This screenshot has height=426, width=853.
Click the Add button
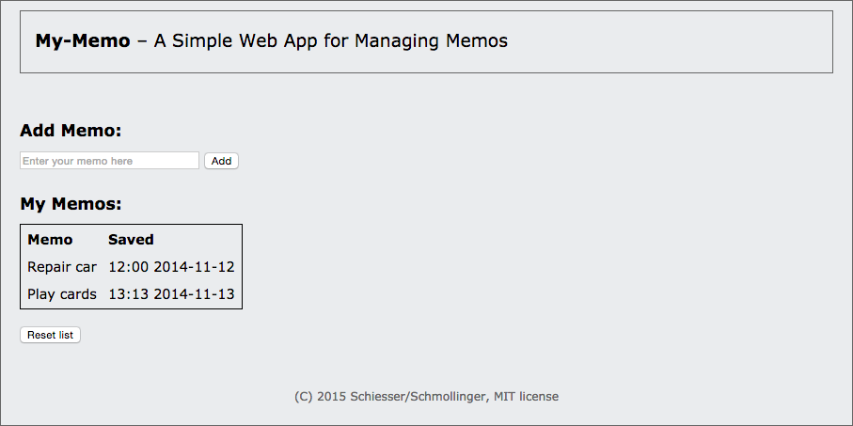point(221,161)
